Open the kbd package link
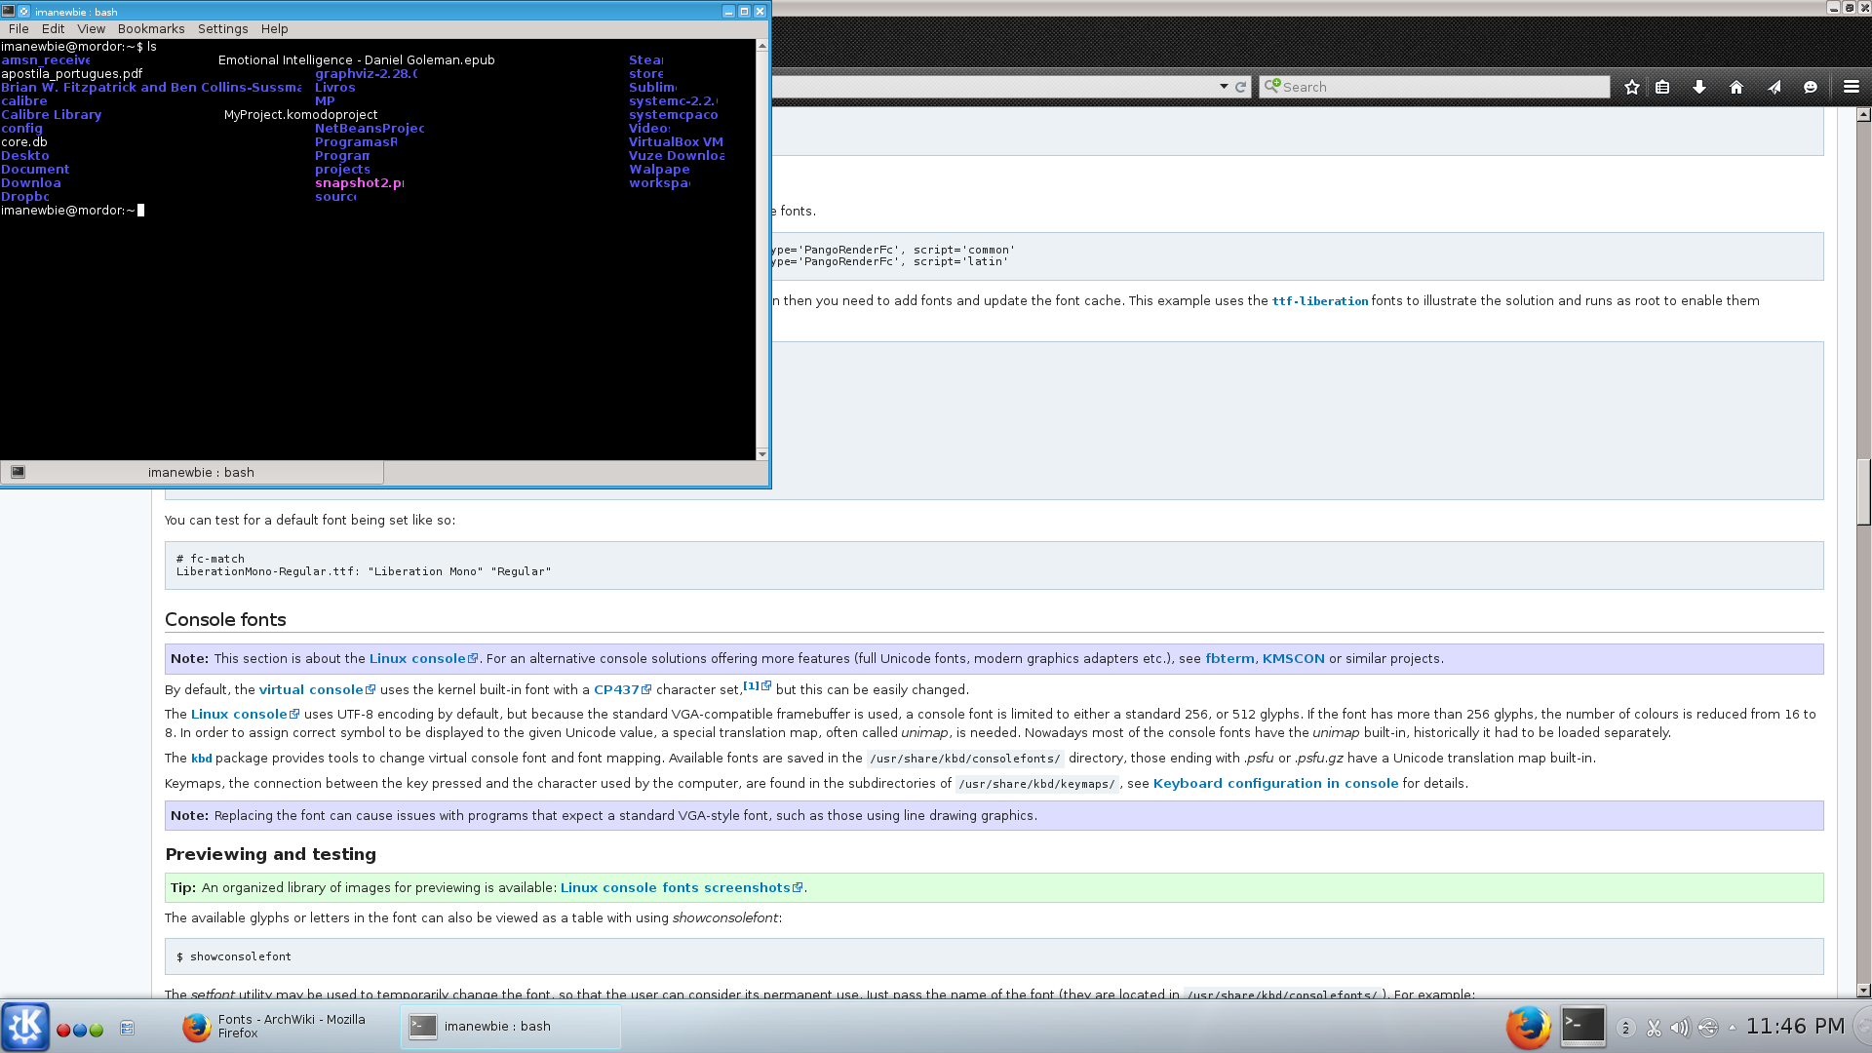 201,759
